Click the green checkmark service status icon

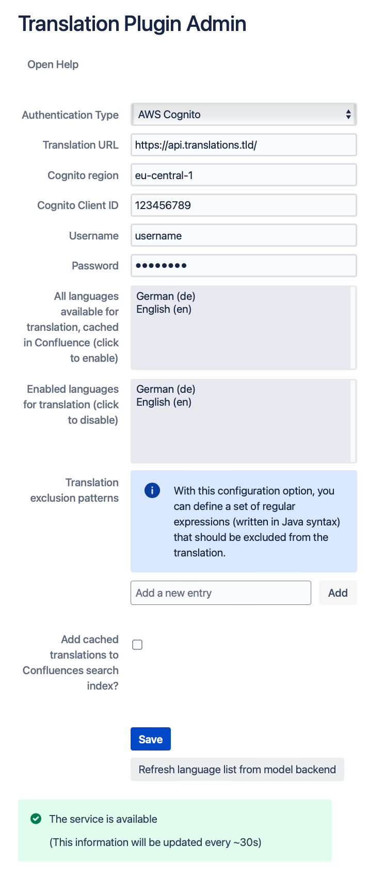[x=36, y=819]
